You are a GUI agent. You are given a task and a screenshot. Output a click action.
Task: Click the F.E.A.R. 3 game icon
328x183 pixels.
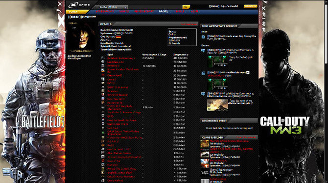tap(103, 142)
